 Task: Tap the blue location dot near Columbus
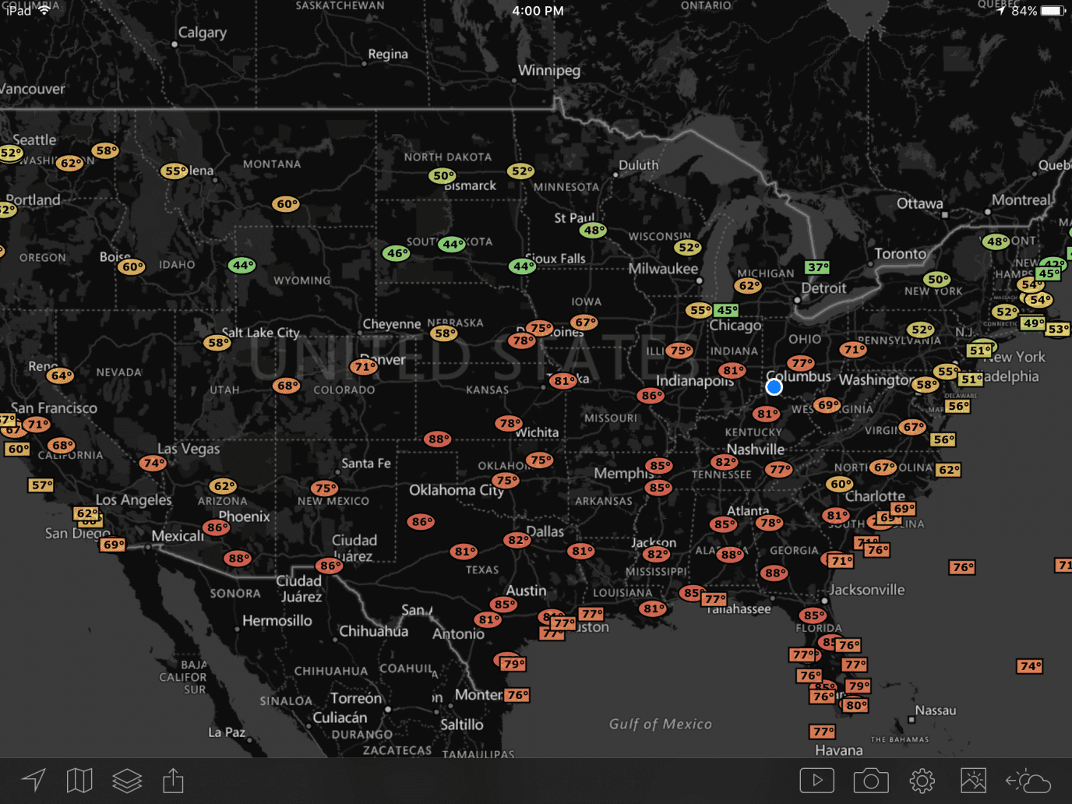[774, 387]
